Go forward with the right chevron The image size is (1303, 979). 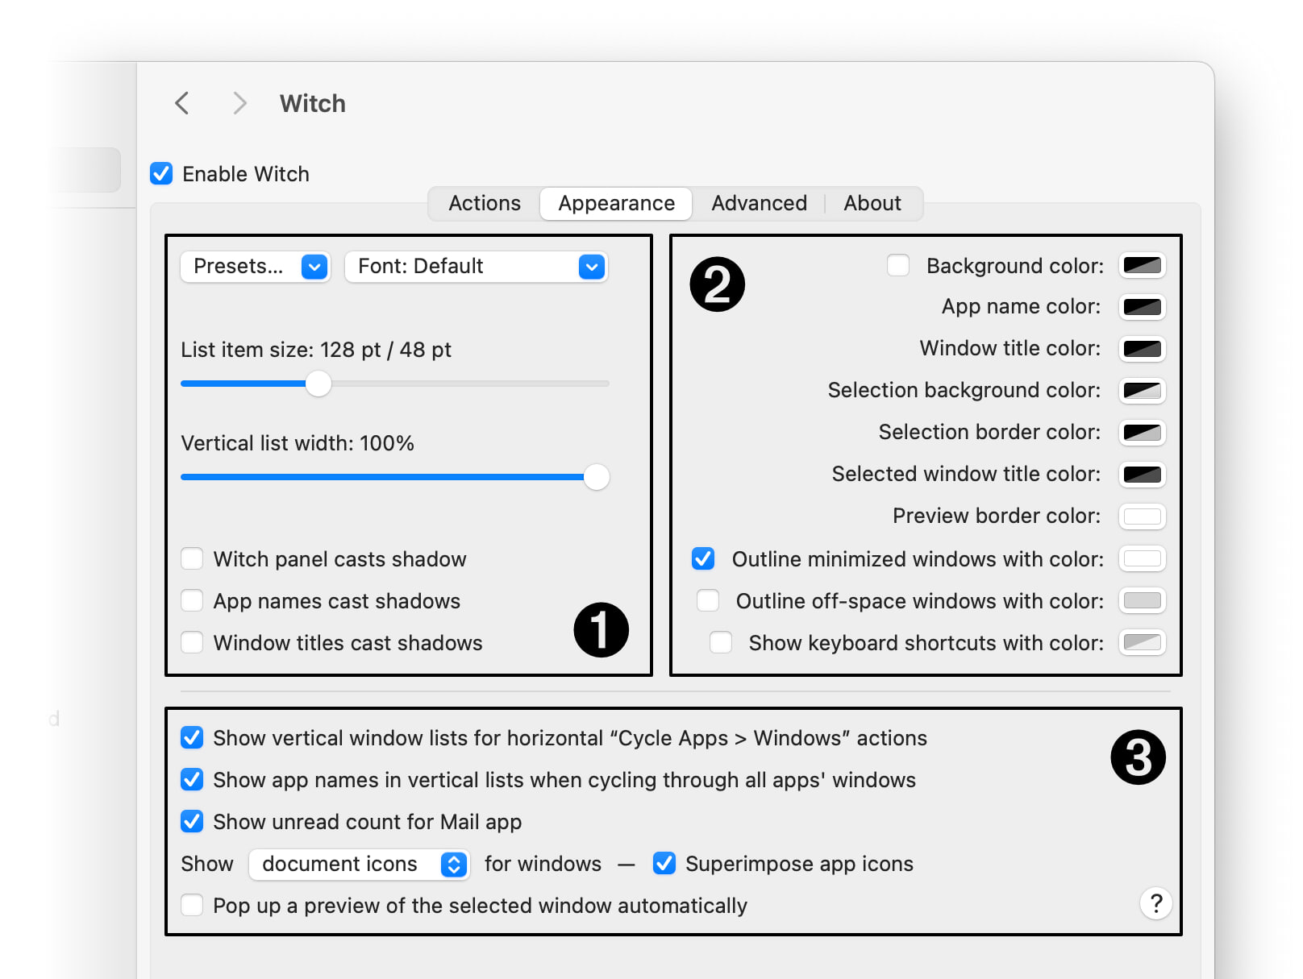(239, 103)
